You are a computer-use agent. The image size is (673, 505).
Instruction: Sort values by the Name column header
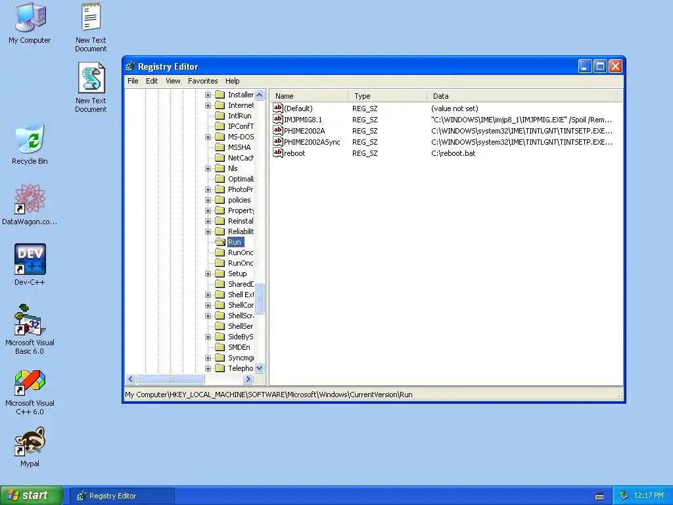[309, 96]
